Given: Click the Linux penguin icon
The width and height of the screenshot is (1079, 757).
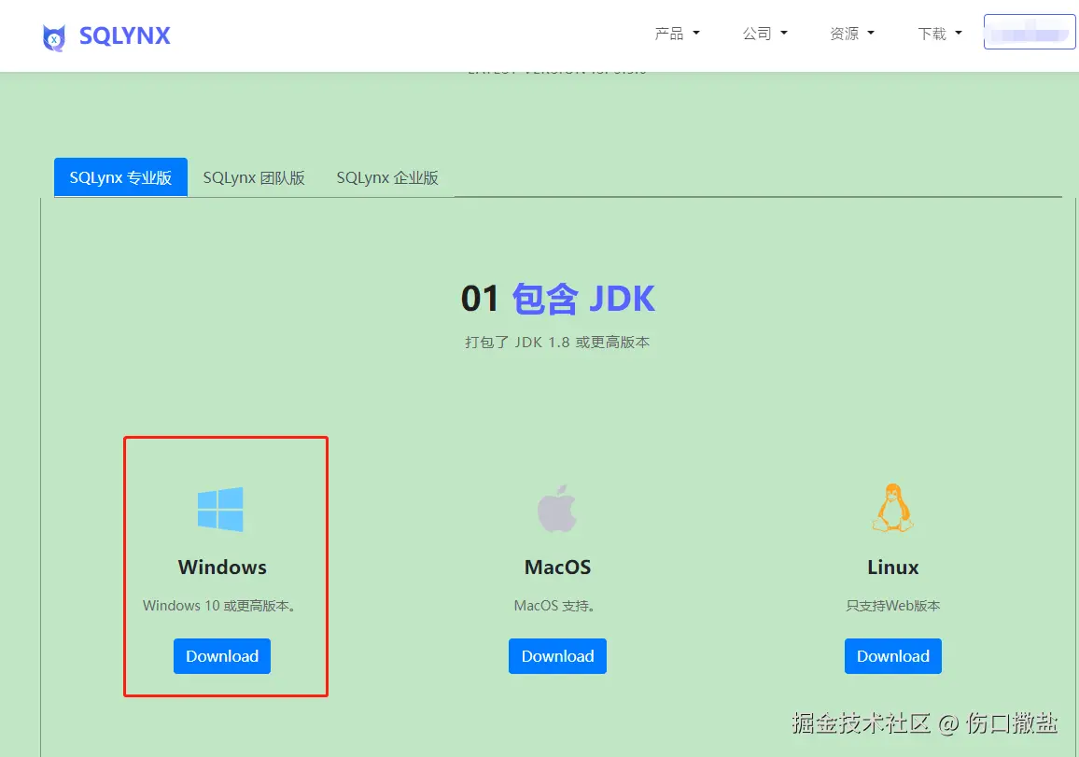Looking at the screenshot, I should 892,508.
